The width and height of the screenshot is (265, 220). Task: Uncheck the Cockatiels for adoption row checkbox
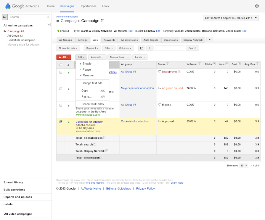[61, 122]
